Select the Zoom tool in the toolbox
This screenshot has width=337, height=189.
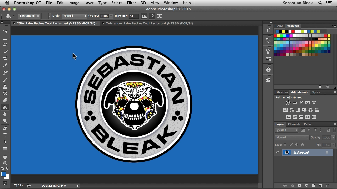(x=5, y=163)
